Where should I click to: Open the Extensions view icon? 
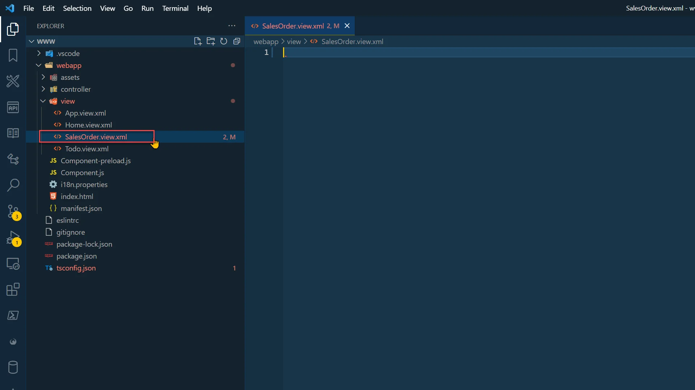point(13,290)
